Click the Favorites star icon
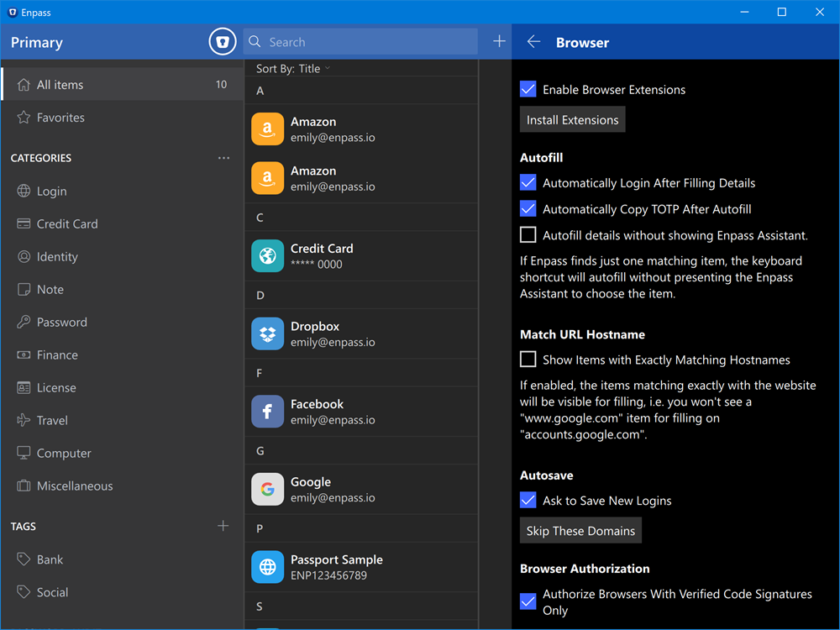 (x=24, y=118)
